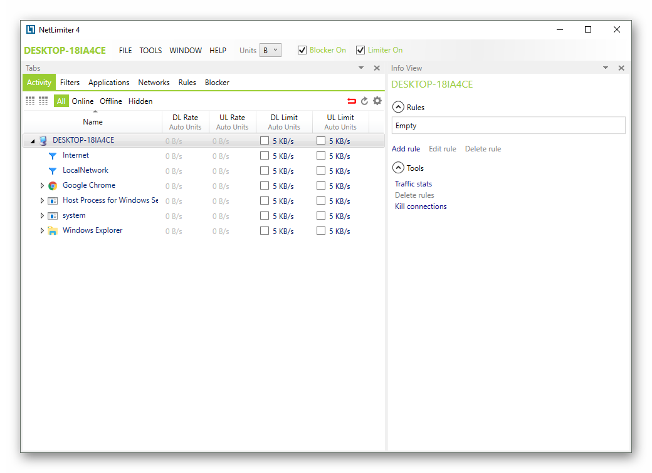Click the Add rule link
The height and width of the screenshot is (473, 652).
(x=406, y=149)
